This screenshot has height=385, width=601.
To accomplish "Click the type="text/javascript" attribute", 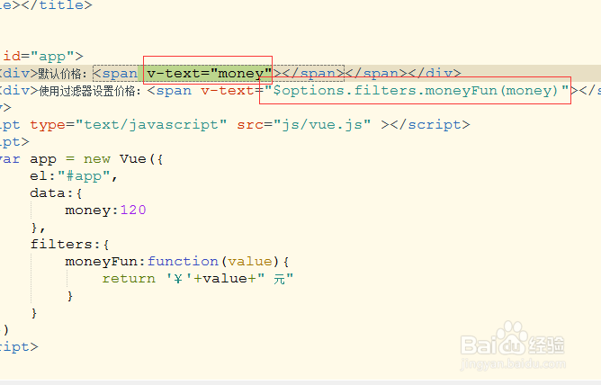I will (128, 125).
